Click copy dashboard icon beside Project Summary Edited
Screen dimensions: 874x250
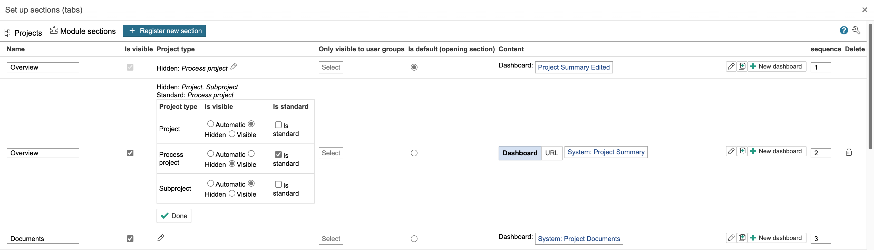(x=742, y=66)
